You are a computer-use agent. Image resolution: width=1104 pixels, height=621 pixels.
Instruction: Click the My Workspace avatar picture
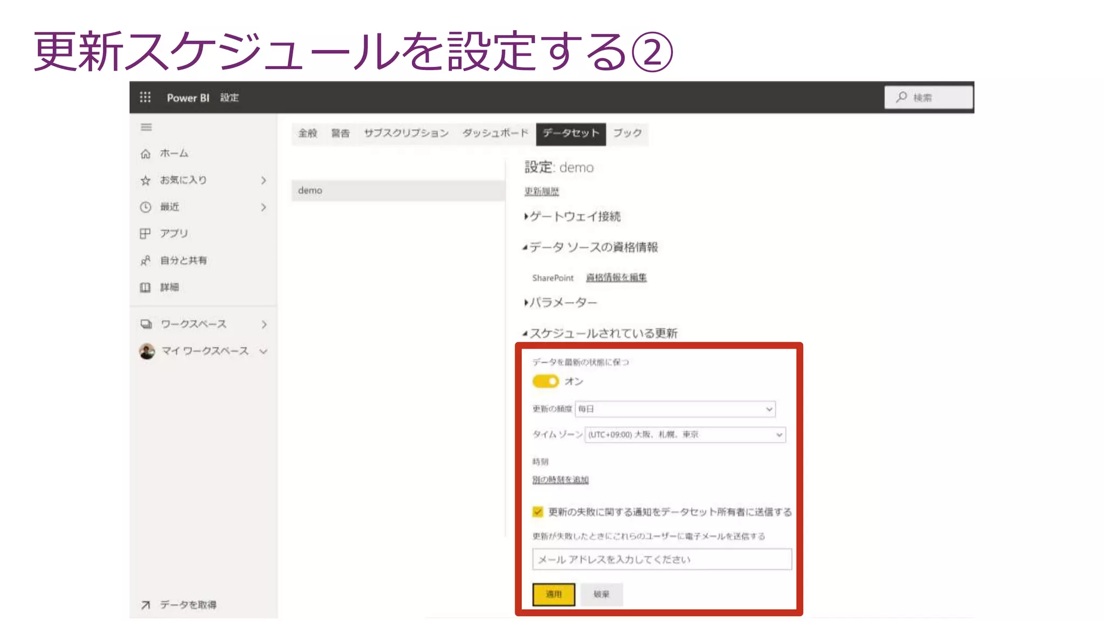147,351
